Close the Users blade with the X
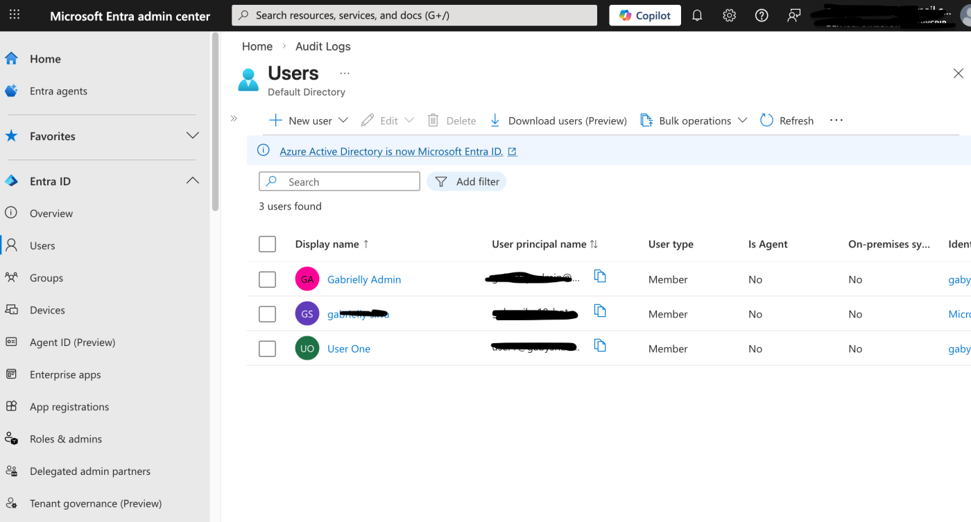 (958, 73)
